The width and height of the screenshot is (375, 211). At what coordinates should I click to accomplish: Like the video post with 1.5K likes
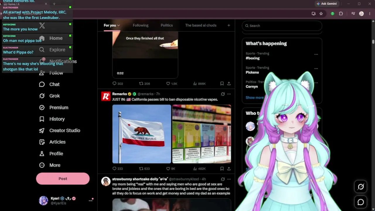click(x=172, y=84)
